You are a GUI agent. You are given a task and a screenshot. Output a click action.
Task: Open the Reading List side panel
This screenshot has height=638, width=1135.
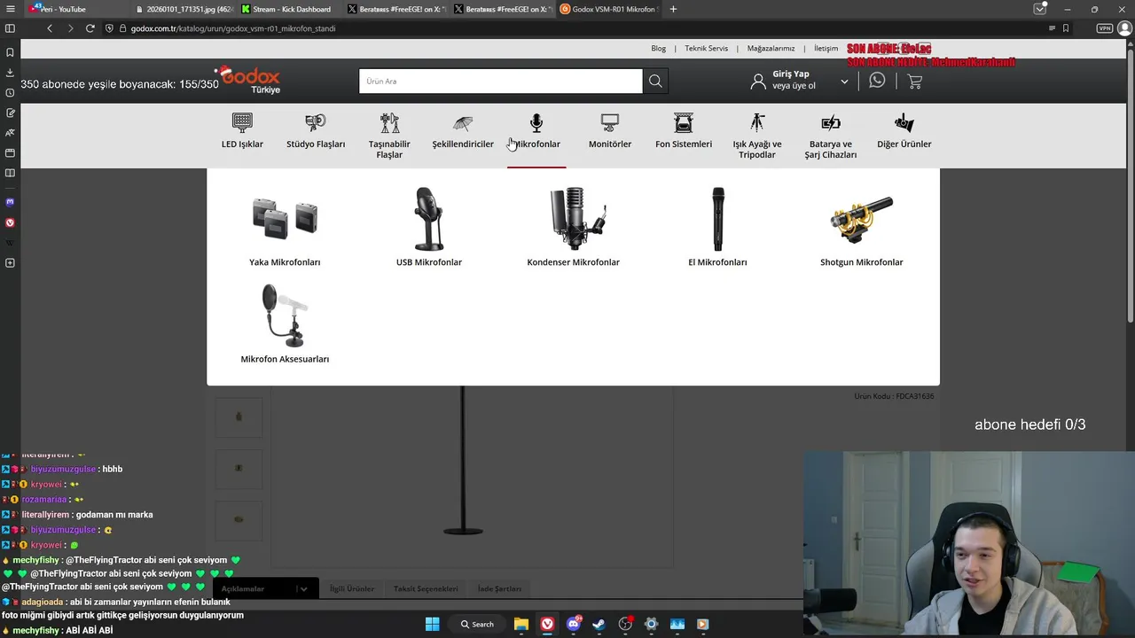[10, 173]
